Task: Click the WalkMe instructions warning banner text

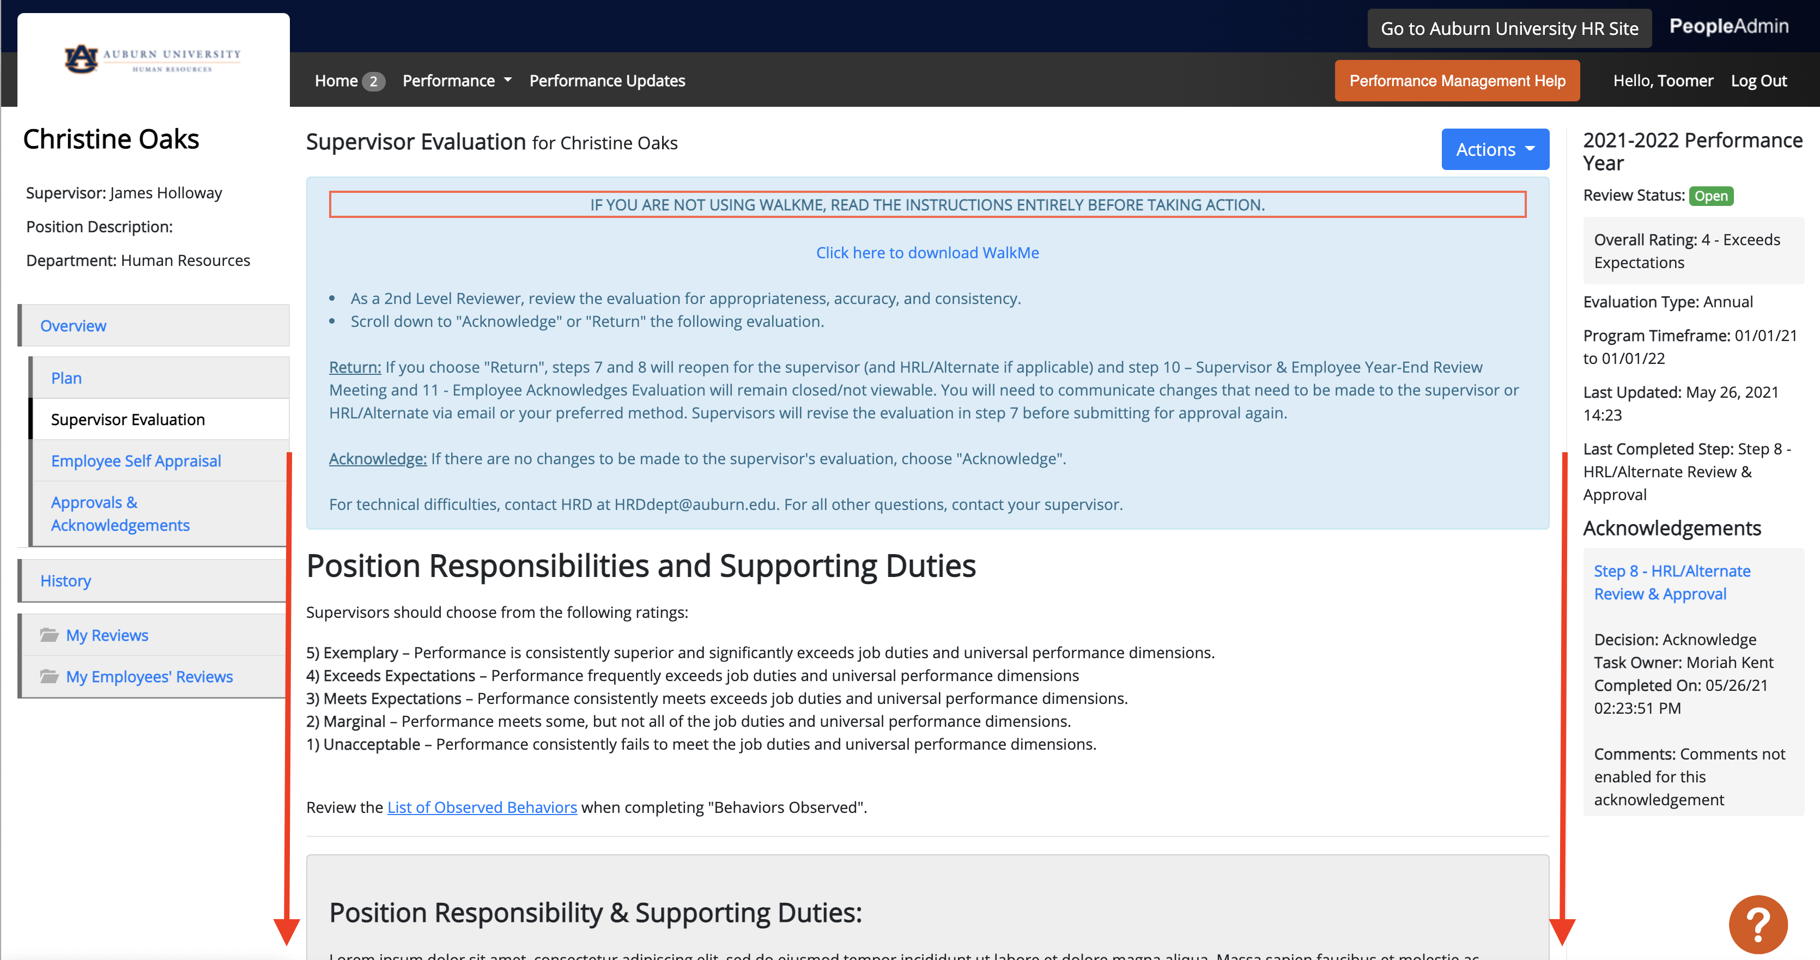Action: (x=927, y=205)
